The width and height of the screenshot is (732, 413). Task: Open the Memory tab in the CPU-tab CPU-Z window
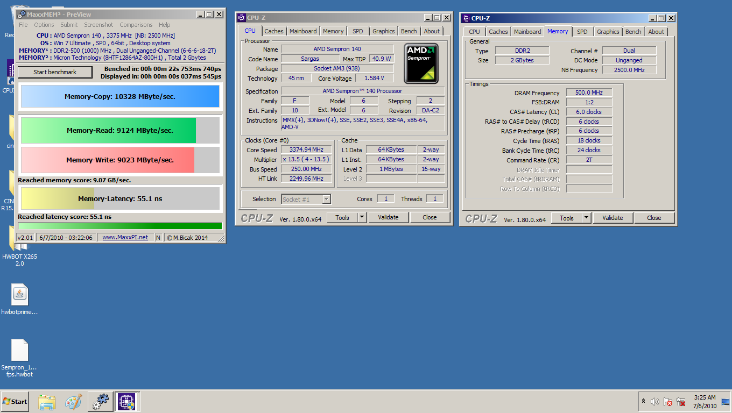pos(333,31)
